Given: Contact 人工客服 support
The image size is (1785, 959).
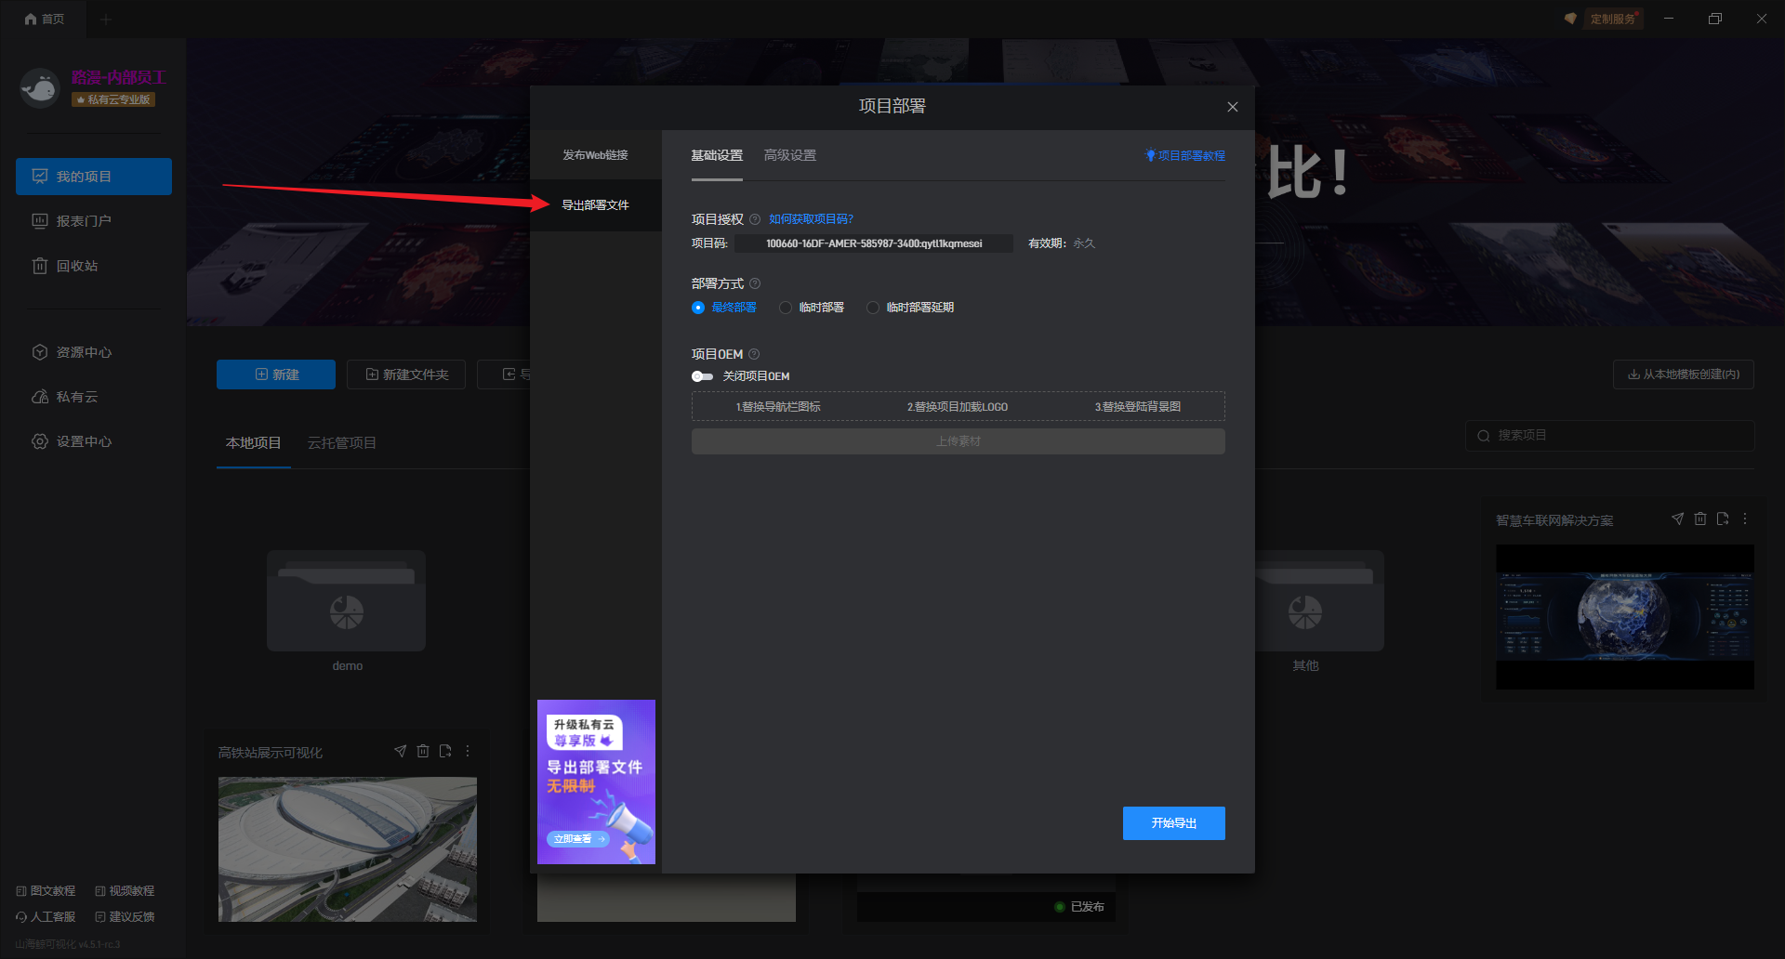Looking at the screenshot, I should click(x=46, y=917).
